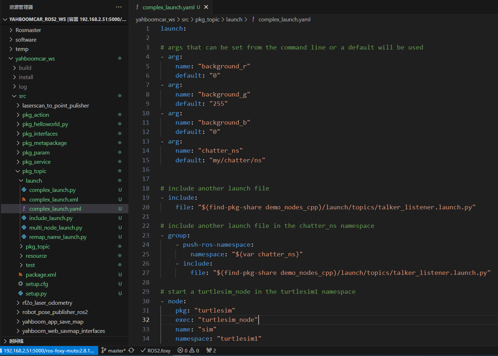The image size is (498, 356).
Task: Expand the test folder
Action: (x=21, y=265)
